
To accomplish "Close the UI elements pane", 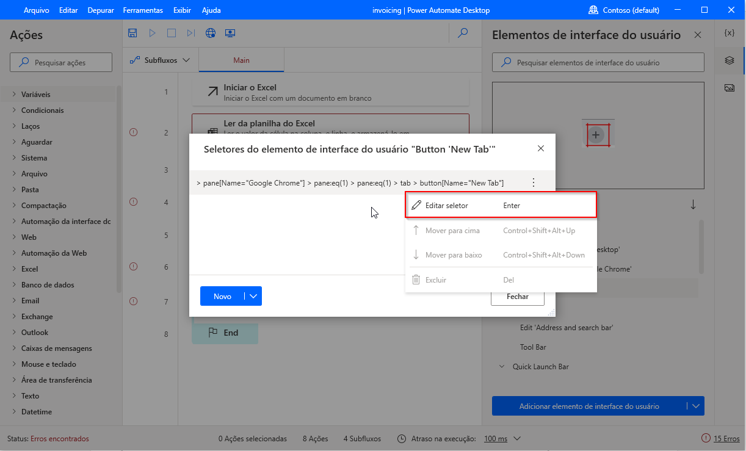I will pos(698,35).
